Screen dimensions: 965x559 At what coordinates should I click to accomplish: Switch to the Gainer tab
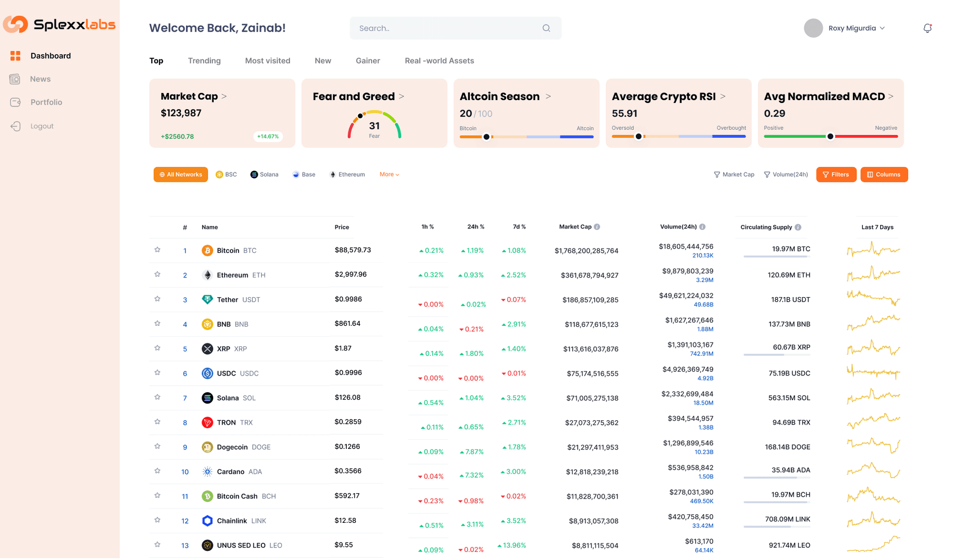tap(368, 61)
